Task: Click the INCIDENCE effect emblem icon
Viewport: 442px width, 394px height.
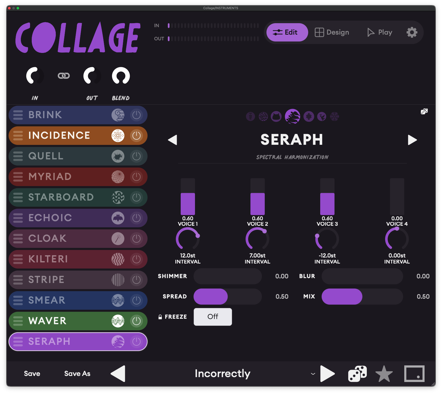Action: 118,136
